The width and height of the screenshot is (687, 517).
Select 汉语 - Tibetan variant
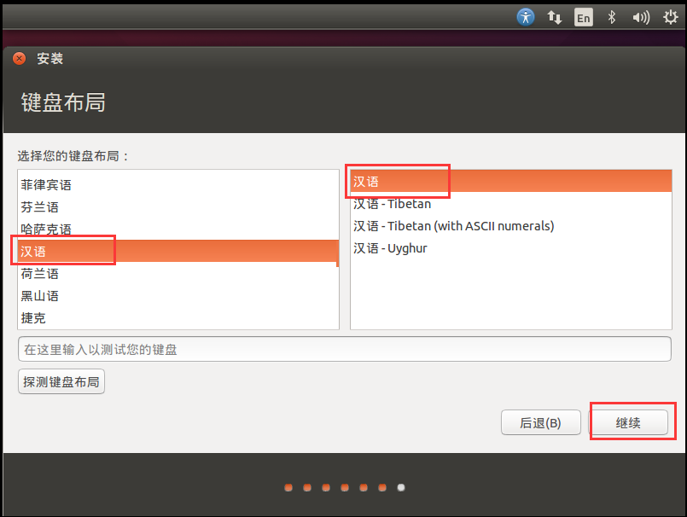[511, 204]
